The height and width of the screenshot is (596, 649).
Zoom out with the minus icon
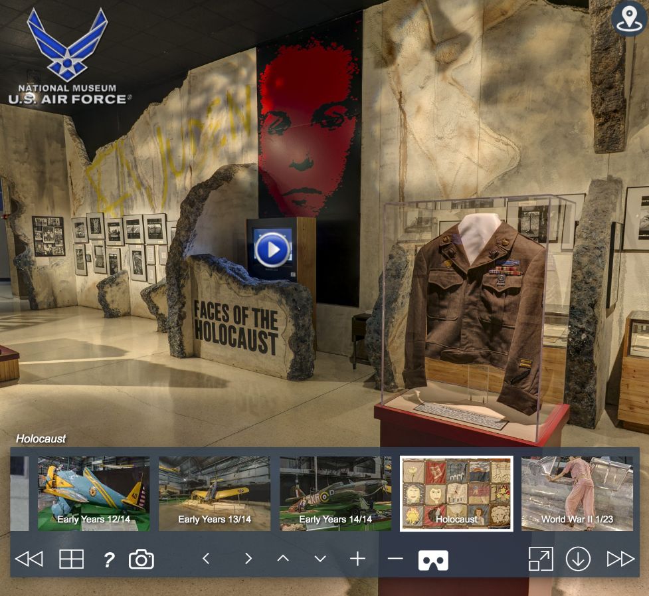tap(395, 559)
